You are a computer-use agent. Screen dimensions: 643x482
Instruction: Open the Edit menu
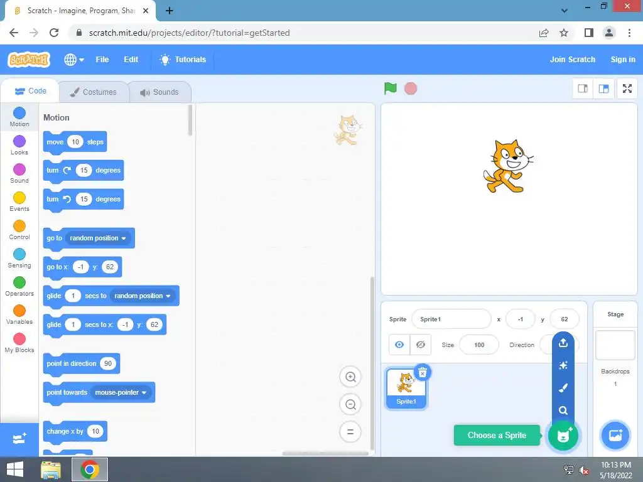[x=131, y=60]
